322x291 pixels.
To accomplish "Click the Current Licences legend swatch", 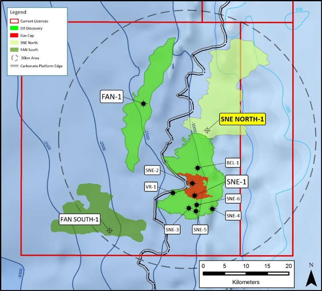I will (14, 21).
